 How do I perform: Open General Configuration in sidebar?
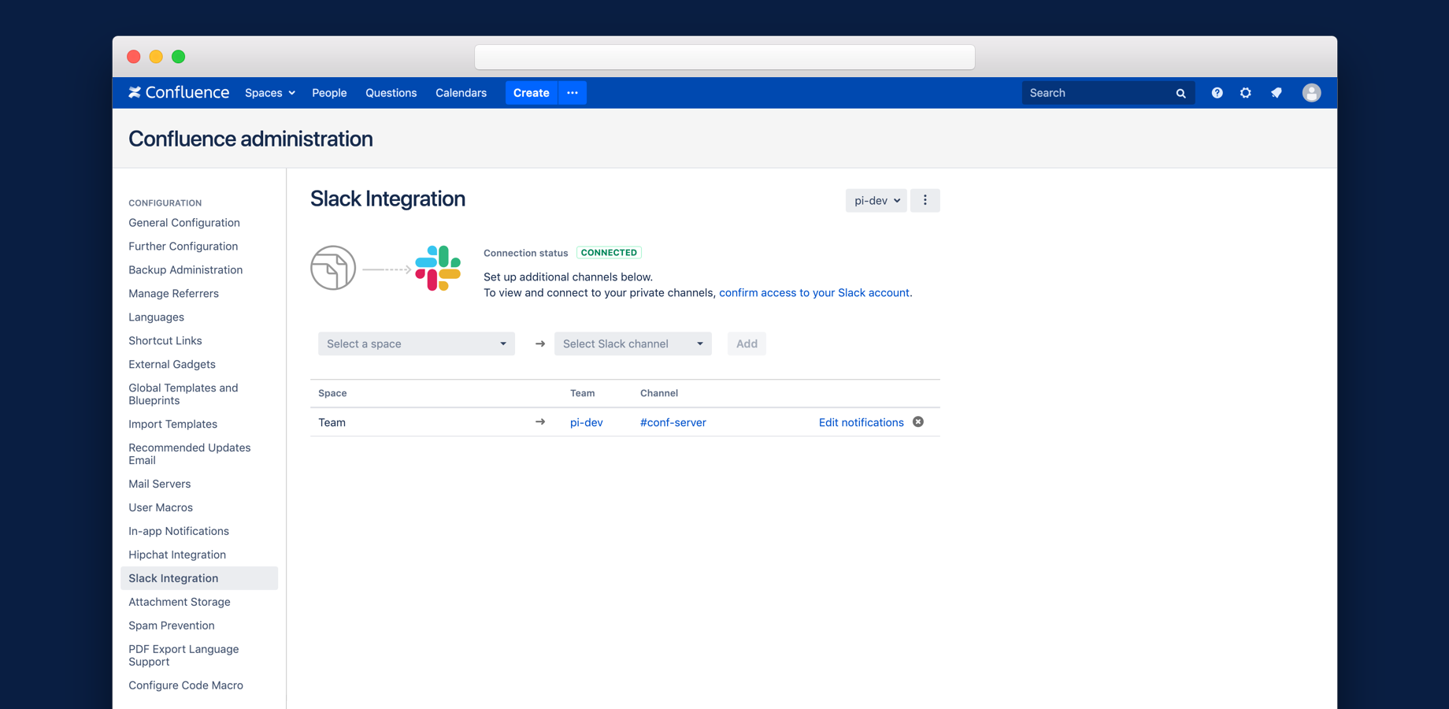coord(184,223)
